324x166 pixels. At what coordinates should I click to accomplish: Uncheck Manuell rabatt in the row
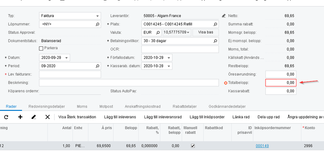pos(193,146)
